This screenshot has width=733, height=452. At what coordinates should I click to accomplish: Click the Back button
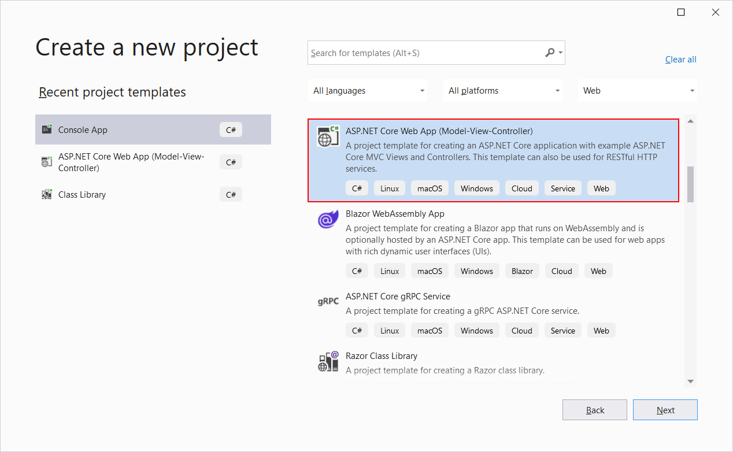click(594, 409)
